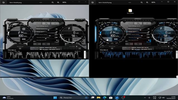
Task: Click the reset arrow button in blue-skin Afterburner
Action: click(138, 44)
